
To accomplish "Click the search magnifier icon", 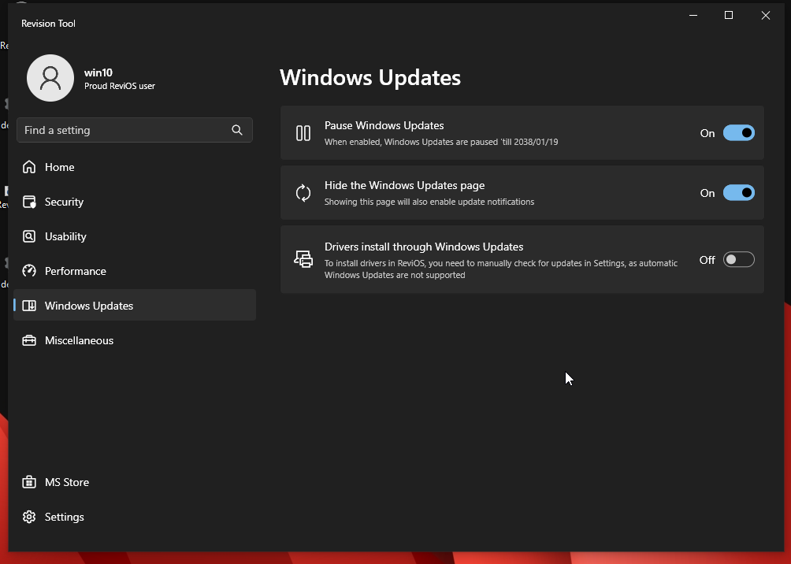I will [x=237, y=130].
